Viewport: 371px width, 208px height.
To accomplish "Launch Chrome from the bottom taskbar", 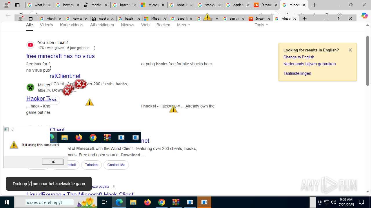I will 162,202.
